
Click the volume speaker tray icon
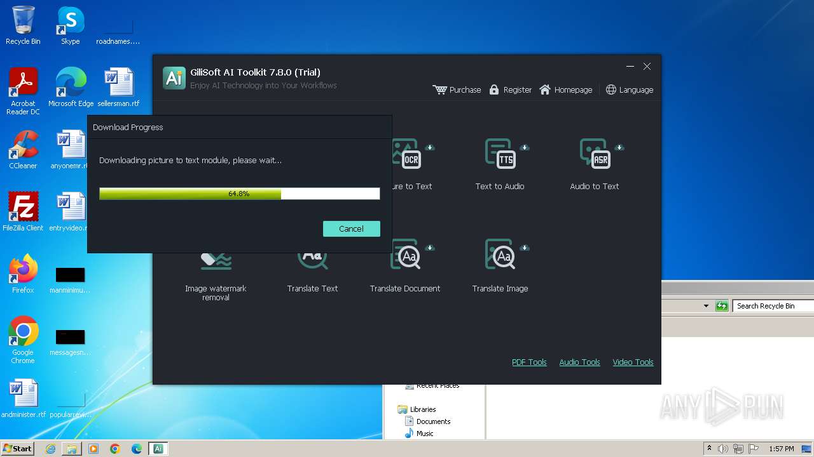[x=723, y=449]
